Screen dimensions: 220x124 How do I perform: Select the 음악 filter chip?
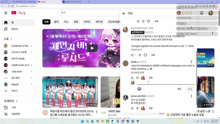tap(56, 22)
